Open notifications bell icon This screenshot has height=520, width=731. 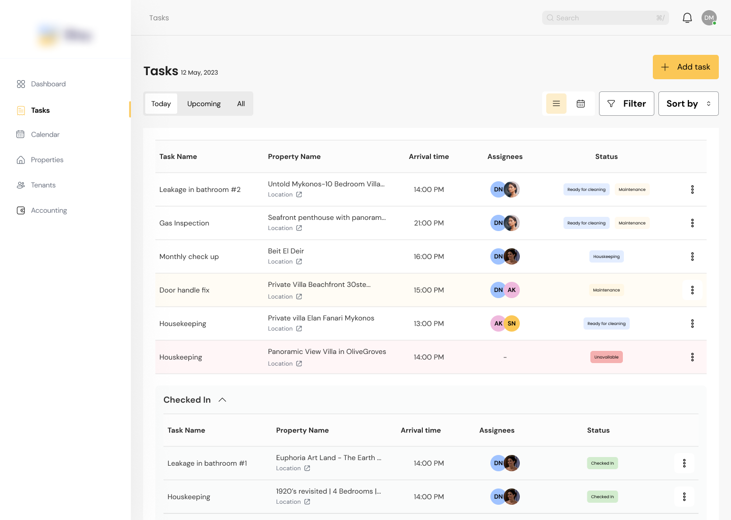click(x=687, y=18)
